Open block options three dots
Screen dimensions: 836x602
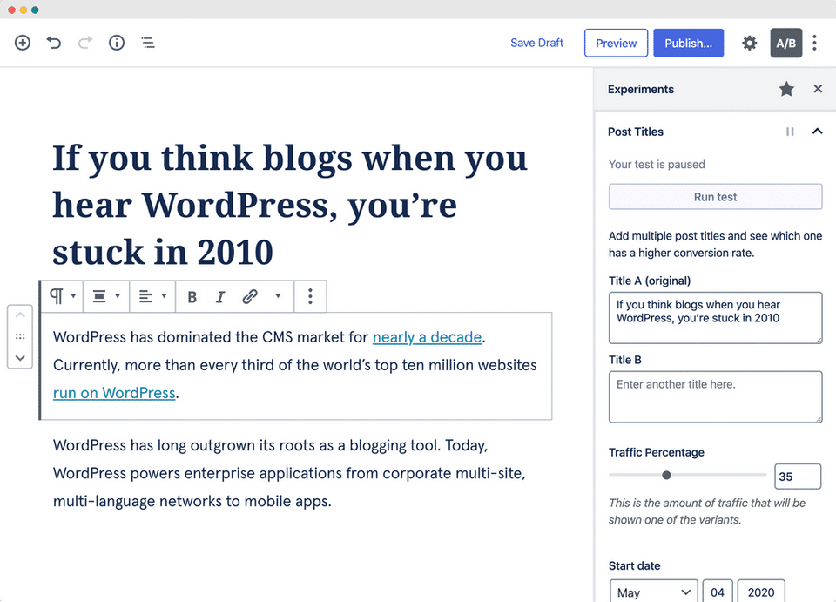tap(310, 296)
